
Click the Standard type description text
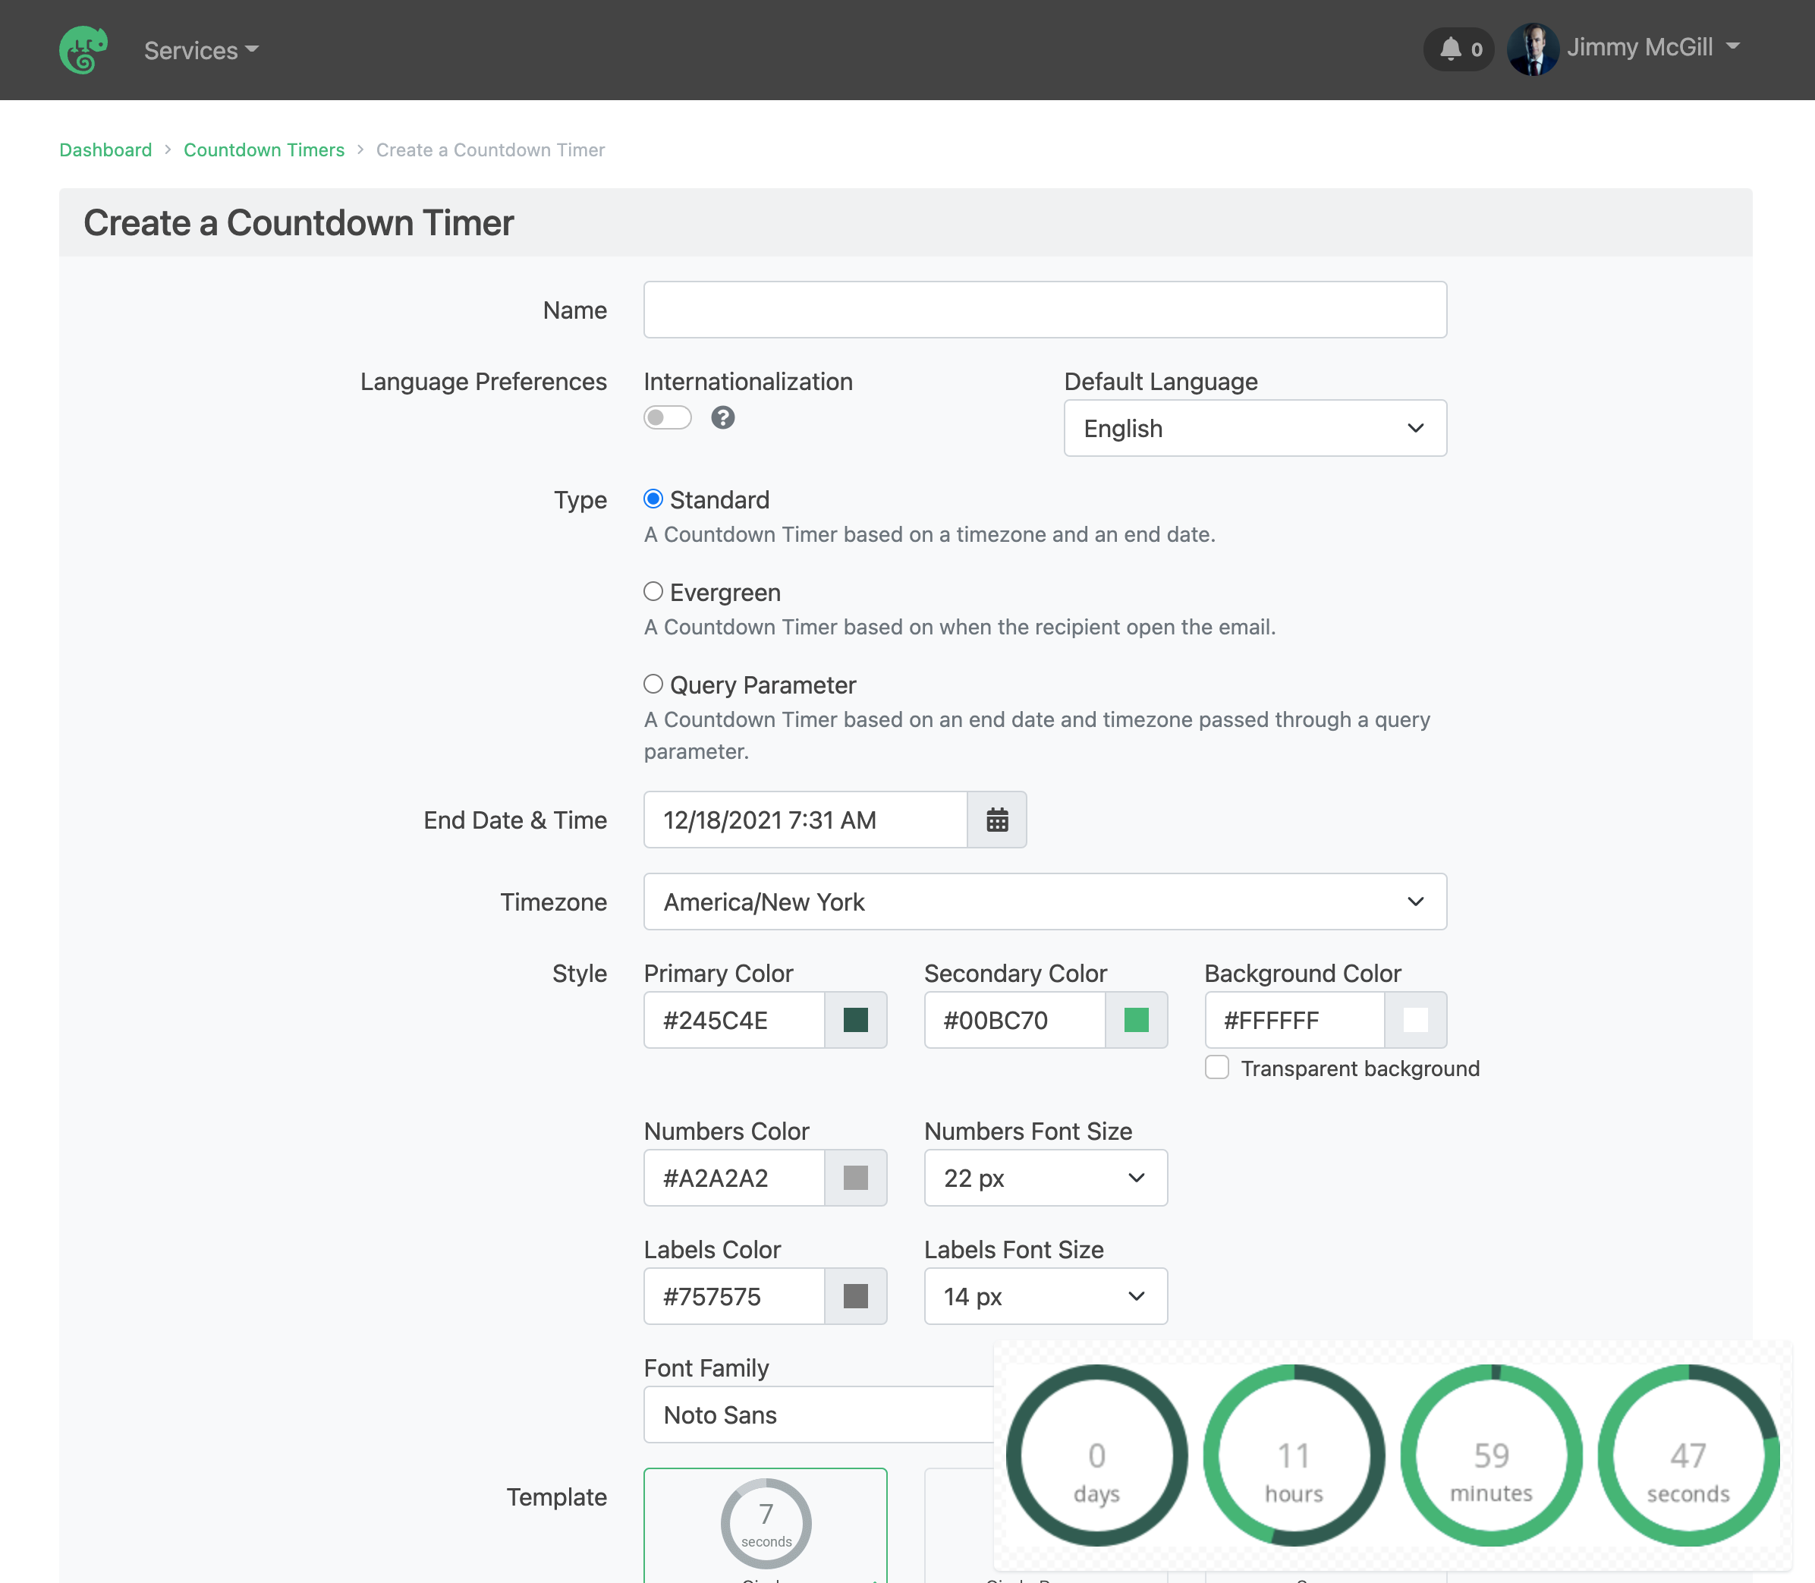pyautogui.click(x=930, y=534)
